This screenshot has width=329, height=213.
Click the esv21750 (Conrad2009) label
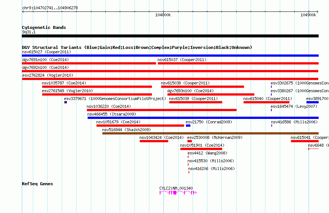click(209, 122)
